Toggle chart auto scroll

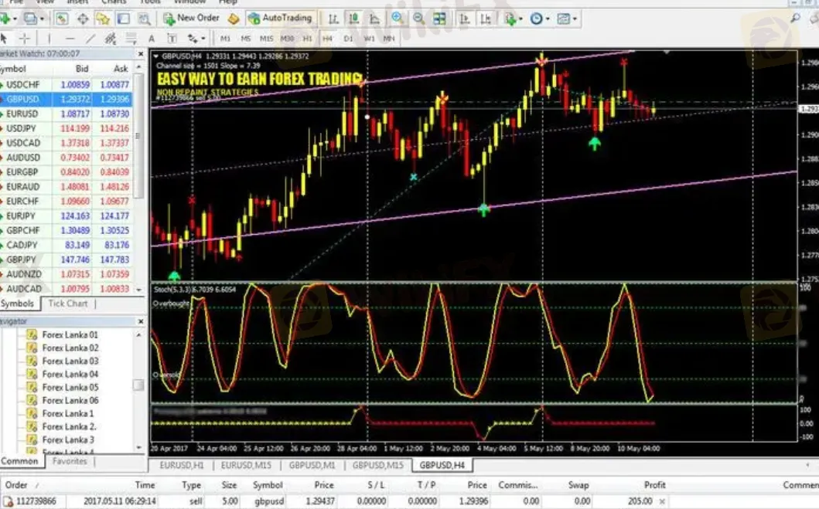[464, 19]
